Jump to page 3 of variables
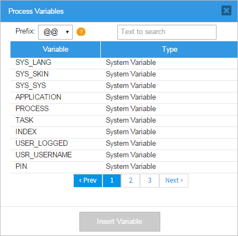Screen dimensions: 238x236 [x=150, y=180]
